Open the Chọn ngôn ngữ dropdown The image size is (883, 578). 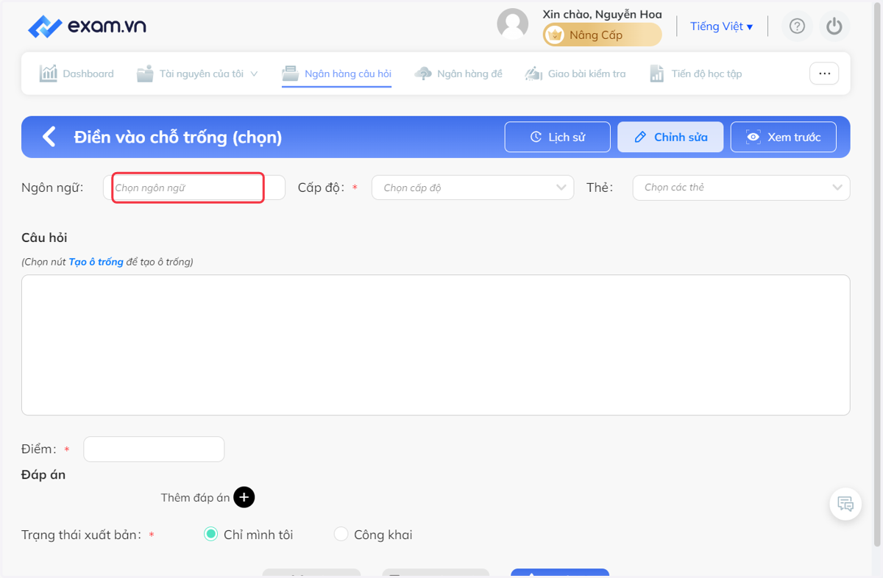click(x=194, y=188)
